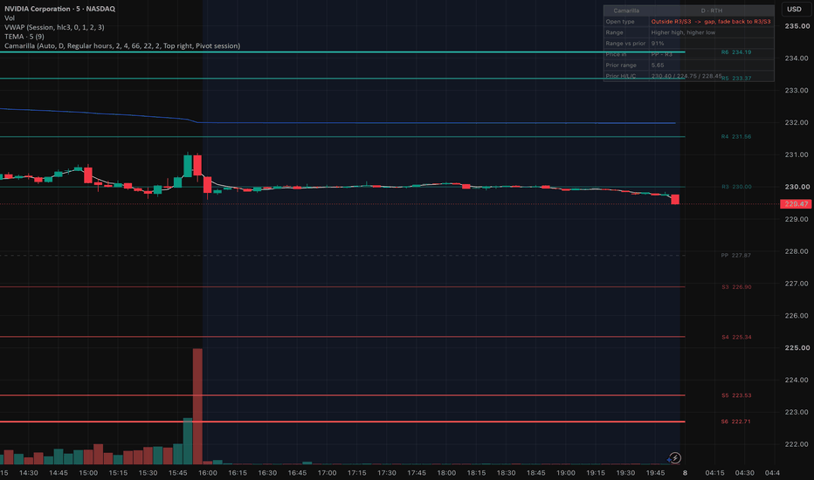Expand the Camarilla indicator legend settings
This screenshot has height=480, width=814.
click(x=122, y=46)
